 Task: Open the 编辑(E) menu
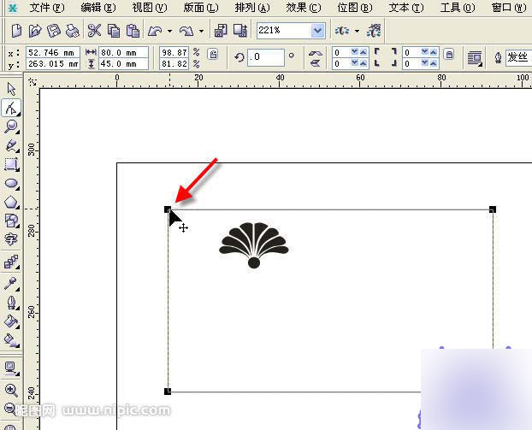pos(98,7)
